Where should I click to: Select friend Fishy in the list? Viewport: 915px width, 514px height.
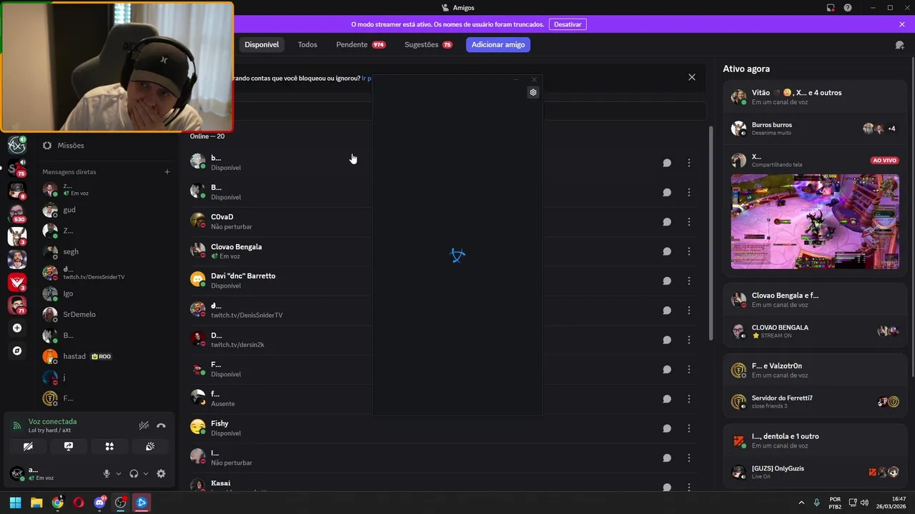pyautogui.click(x=443, y=428)
